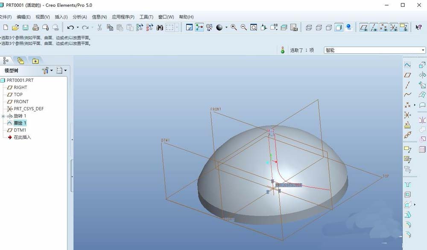
Task: Enable shaded display mode
Action: click(339, 27)
